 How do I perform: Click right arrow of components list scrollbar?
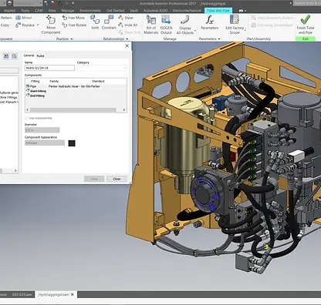tap(124, 110)
